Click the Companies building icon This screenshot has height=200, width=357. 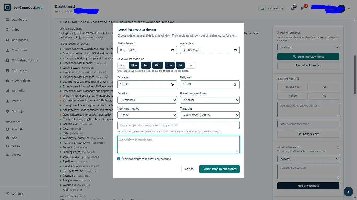(x=7, y=70)
